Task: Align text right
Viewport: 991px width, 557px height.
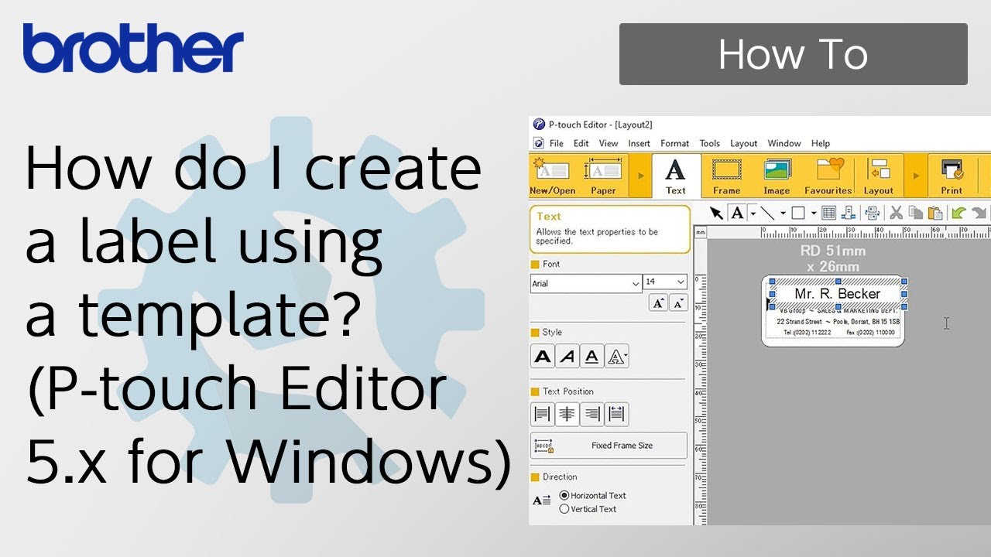Action: (x=592, y=415)
